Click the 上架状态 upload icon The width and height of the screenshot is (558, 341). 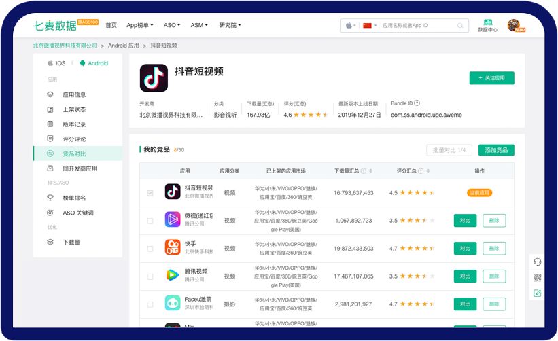(x=50, y=109)
